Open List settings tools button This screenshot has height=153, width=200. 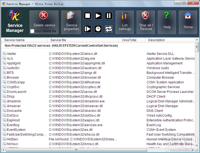point(125,22)
